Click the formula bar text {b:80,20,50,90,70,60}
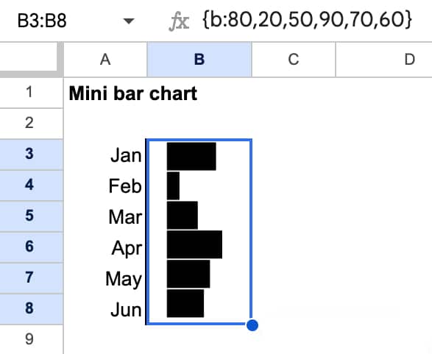The width and height of the screenshot is (432, 354). coord(307,20)
